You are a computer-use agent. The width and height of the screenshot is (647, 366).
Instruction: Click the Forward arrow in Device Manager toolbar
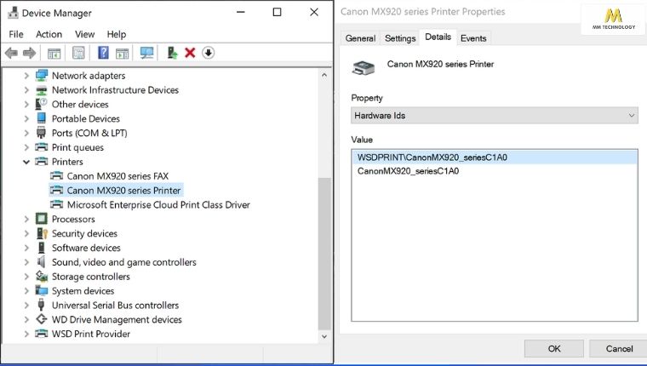pyautogui.click(x=29, y=53)
